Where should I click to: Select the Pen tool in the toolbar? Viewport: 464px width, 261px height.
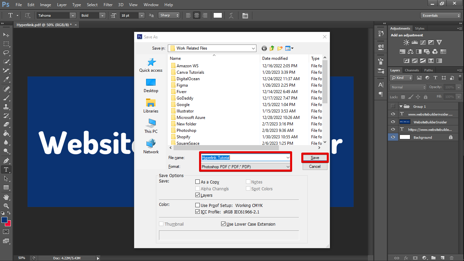click(6, 160)
